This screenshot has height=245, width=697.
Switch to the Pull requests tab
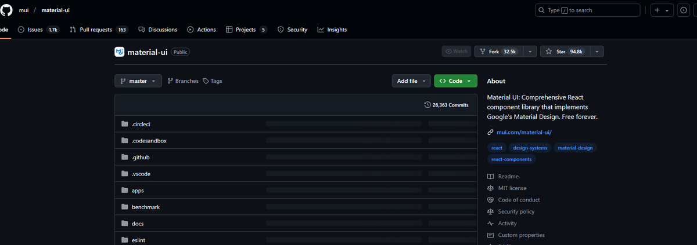click(x=99, y=30)
